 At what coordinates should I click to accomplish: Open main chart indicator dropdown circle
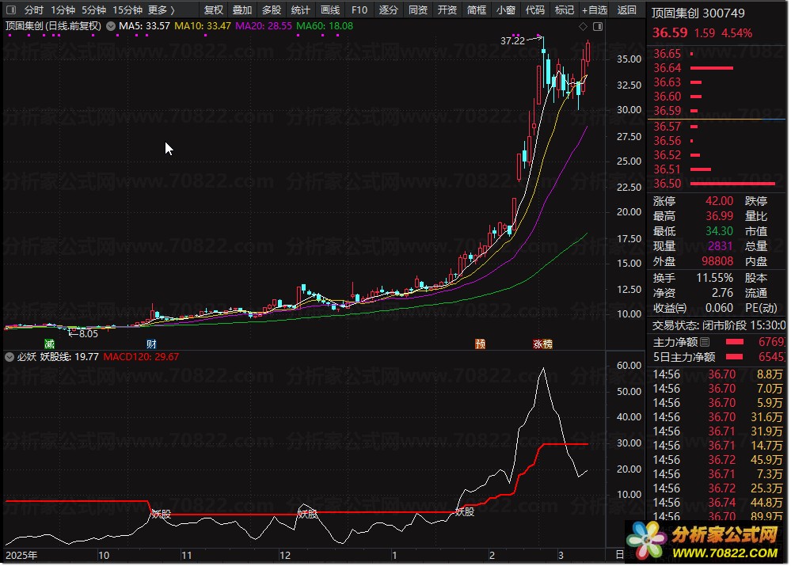click(x=111, y=26)
